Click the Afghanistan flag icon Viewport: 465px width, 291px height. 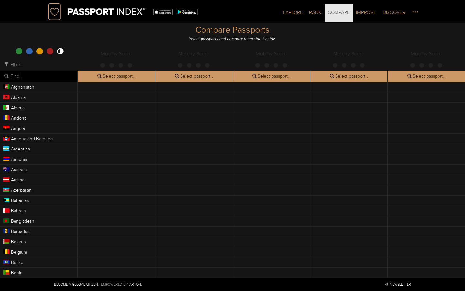[x=6, y=87]
